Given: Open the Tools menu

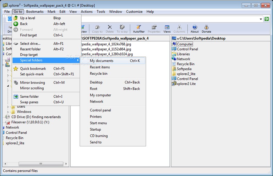Looking at the screenshot, I should coord(101,11).
